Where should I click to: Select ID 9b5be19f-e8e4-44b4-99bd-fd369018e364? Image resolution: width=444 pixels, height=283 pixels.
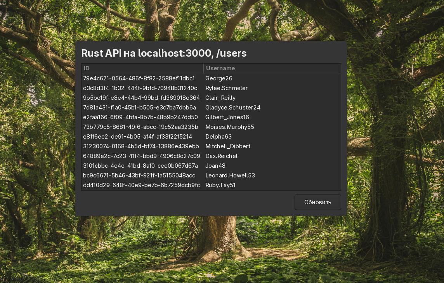click(x=141, y=98)
